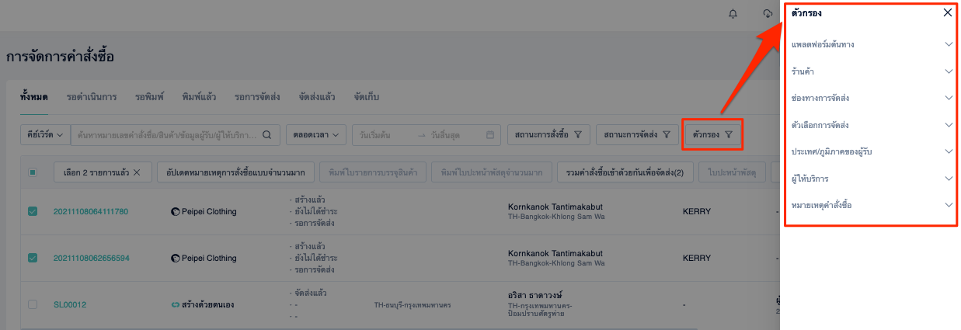This screenshot has height=330, width=961.
Task: Uncheck order 20211108064111780 checkbox
Action: tap(33, 211)
